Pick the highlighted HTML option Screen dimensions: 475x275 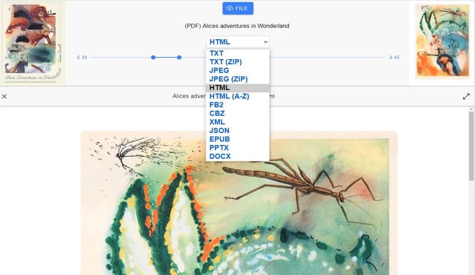click(238, 88)
